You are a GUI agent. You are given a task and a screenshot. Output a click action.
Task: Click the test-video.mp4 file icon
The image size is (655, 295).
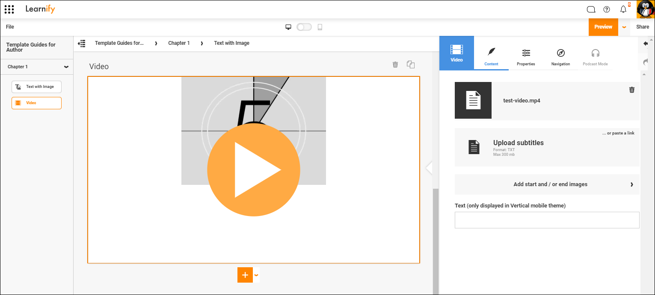473,100
